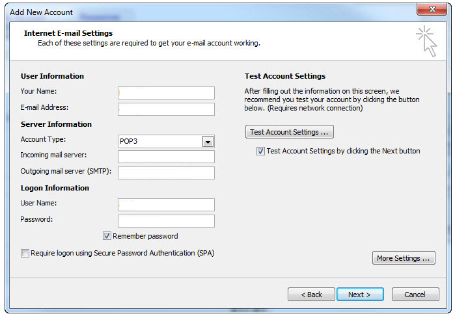
Task: Click the Test Account Settings button
Action: tap(289, 132)
